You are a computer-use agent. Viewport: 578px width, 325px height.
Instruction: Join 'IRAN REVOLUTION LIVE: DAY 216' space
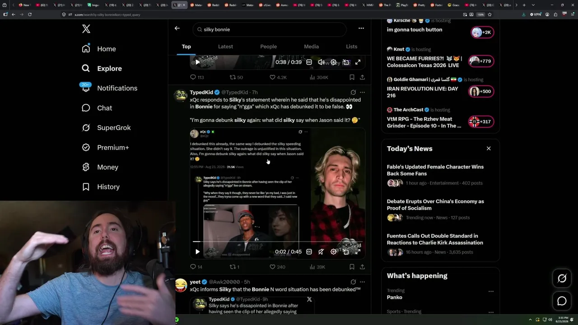[481, 91]
